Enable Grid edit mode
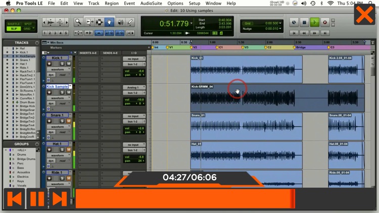Image resolution: width=379 pixels, height=213 pixels. (27, 28)
